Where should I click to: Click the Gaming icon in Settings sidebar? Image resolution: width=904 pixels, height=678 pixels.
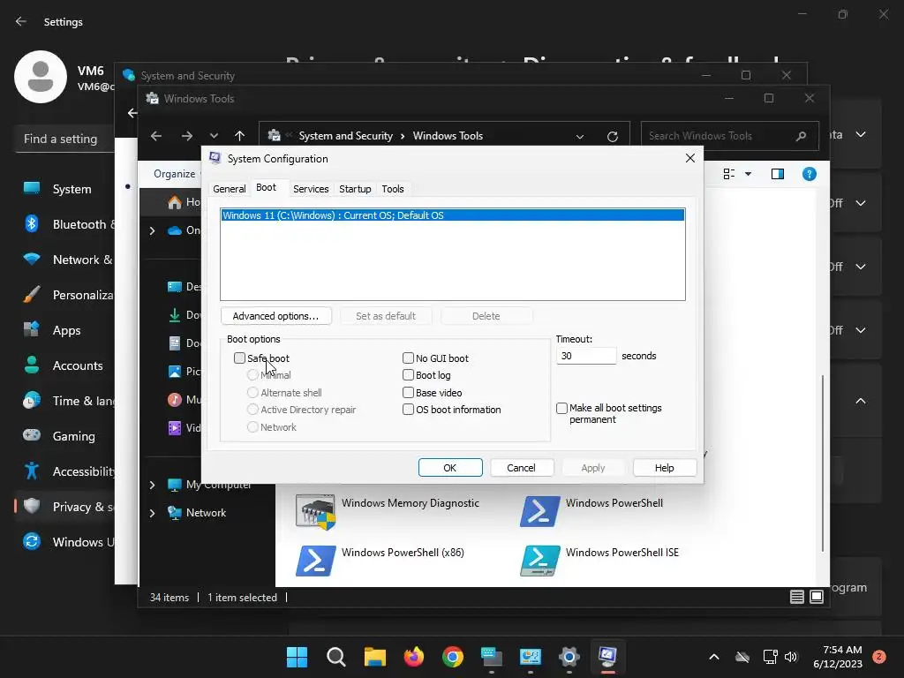(32, 435)
